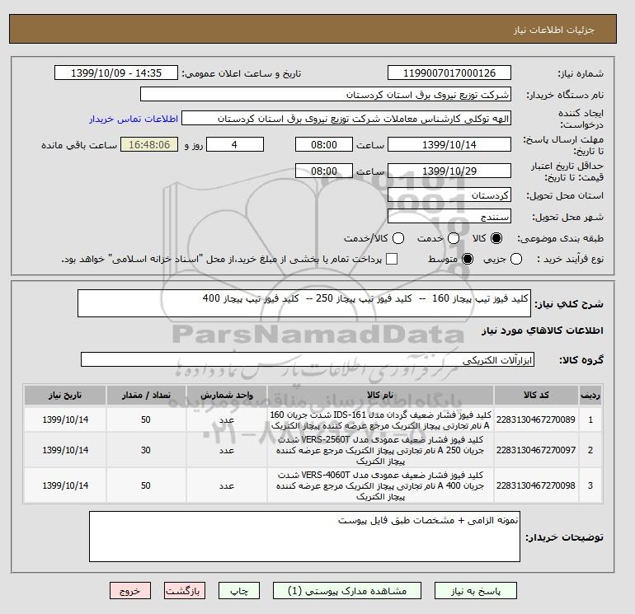Click the چاپ print button

click(x=239, y=591)
